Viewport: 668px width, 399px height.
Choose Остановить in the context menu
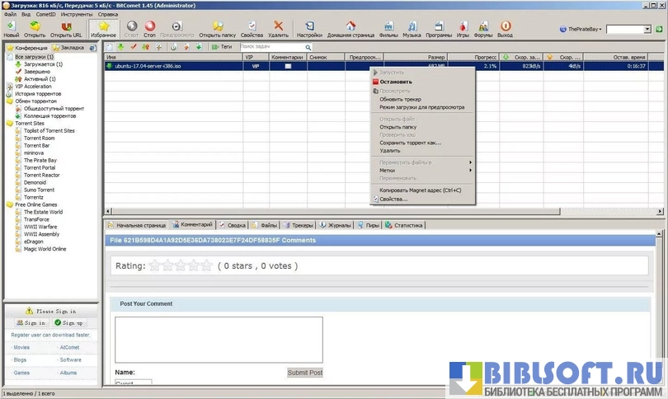[396, 82]
